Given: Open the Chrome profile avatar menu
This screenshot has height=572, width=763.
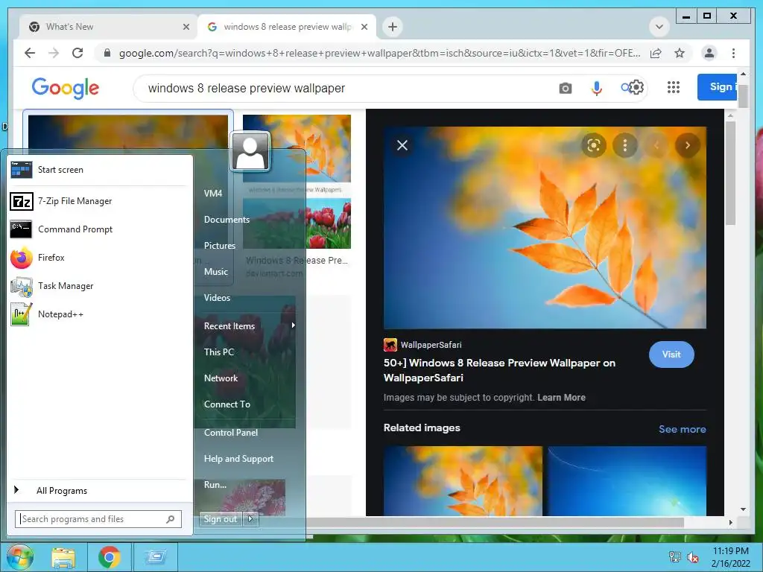Looking at the screenshot, I should (x=709, y=53).
